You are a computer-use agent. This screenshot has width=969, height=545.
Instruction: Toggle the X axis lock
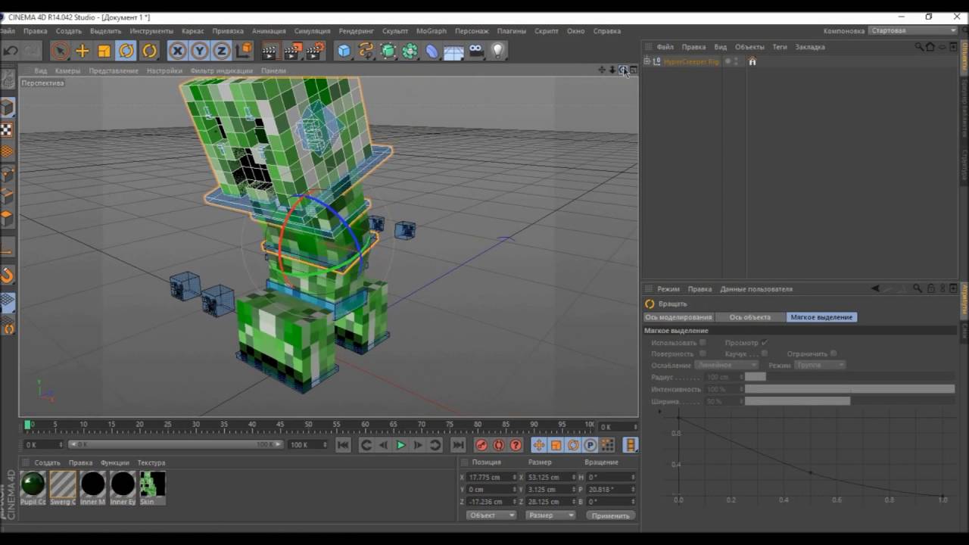tap(177, 51)
